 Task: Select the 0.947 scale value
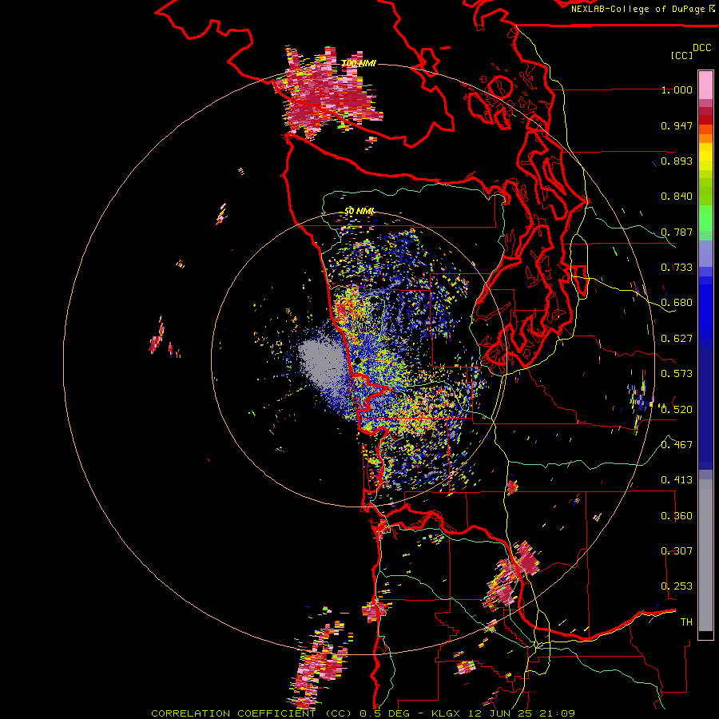(x=677, y=125)
